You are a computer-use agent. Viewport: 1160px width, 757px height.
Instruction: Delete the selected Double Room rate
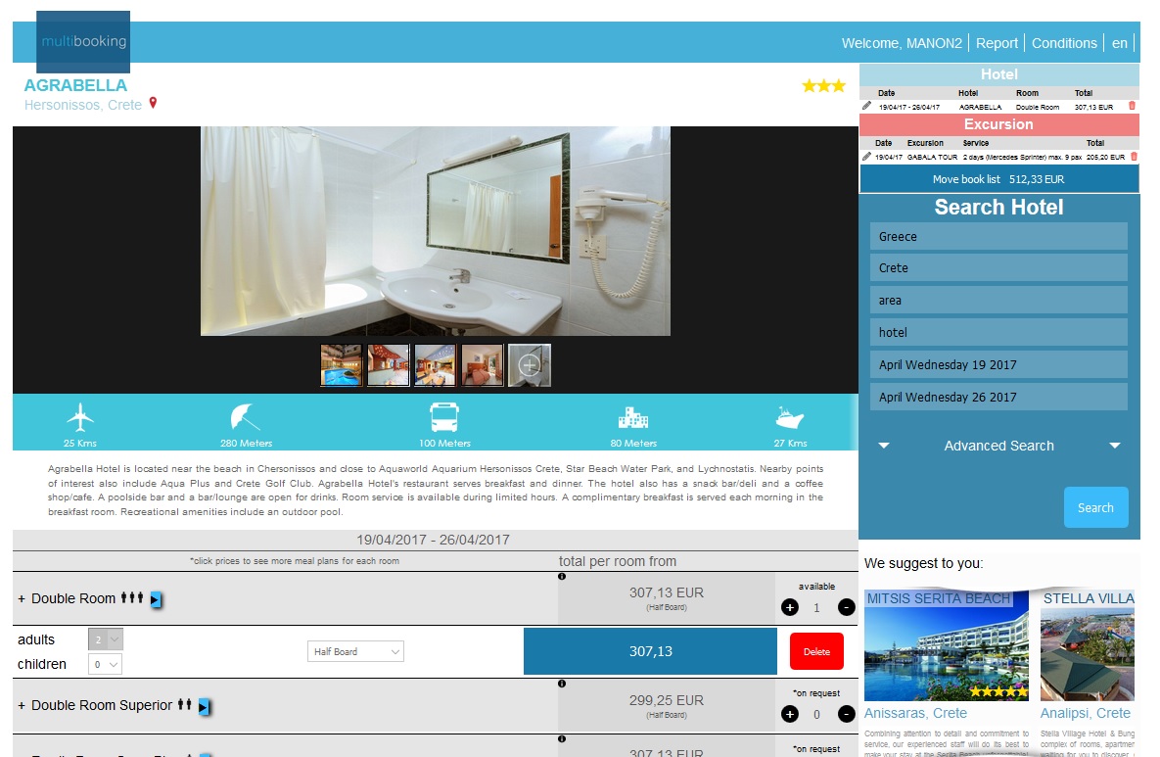tap(816, 650)
